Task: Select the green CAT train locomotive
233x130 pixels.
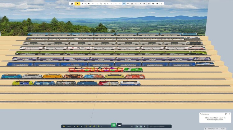Action: click(199, 53)
